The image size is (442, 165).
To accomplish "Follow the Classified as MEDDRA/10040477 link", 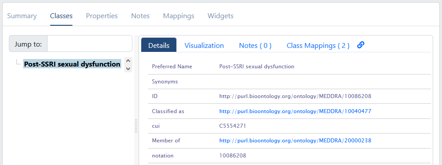I will coord(295,111).
